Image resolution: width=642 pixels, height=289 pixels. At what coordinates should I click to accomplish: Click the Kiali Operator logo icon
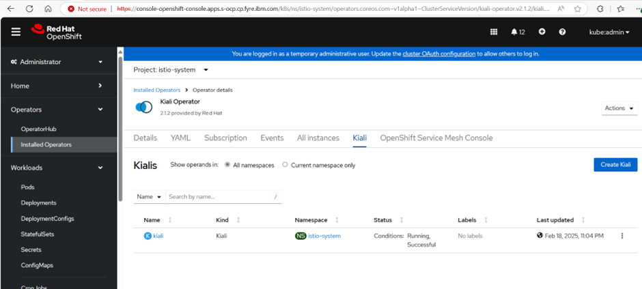click(x=143, y=107)
